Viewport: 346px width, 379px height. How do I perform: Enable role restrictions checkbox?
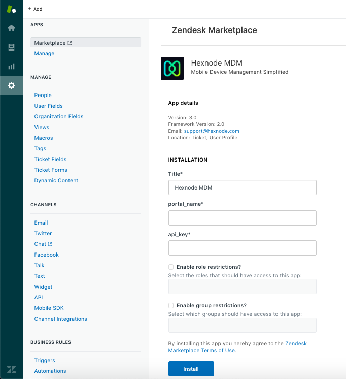click(171, 267)
